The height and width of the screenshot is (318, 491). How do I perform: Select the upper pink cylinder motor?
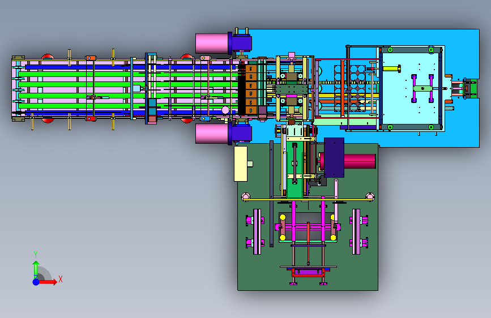(212, 43)
